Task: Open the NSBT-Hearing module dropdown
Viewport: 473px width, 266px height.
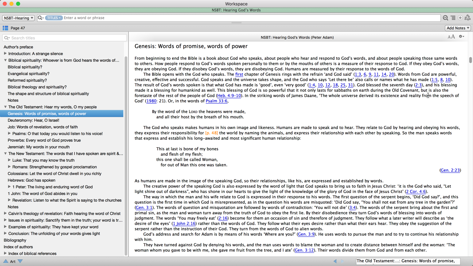Action: [18, 18]
